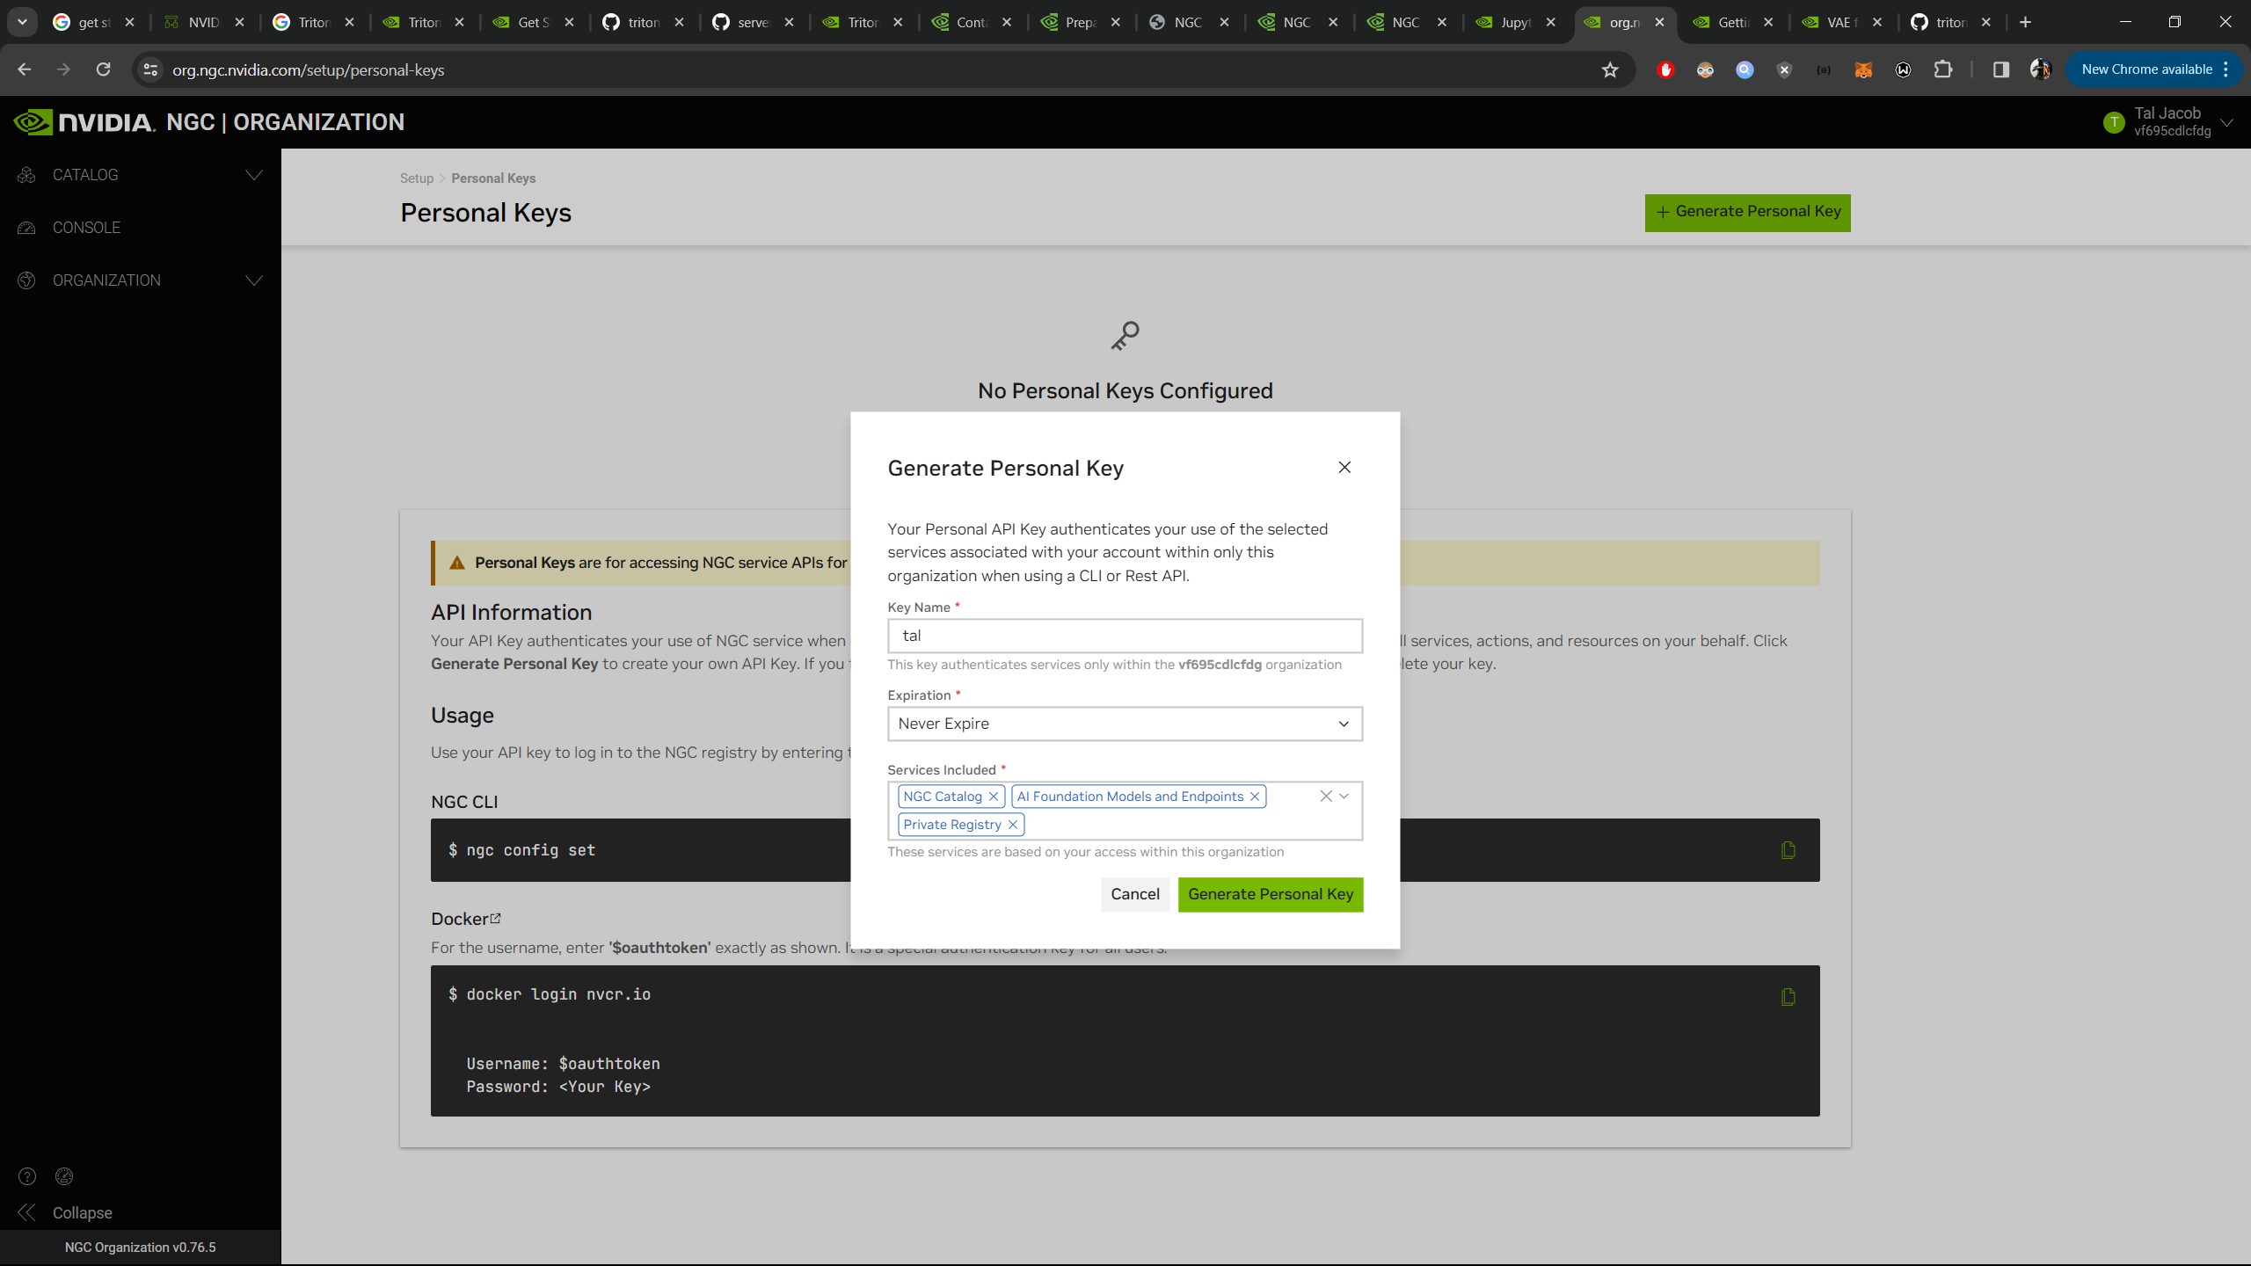This screenshot has height=1266, width=2251.
Task: Open the help icon in sidebar footer
Action: pos(27,1176)
